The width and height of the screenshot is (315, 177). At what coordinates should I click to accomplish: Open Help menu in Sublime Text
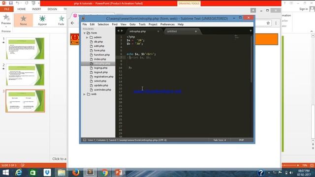(181, 24)
